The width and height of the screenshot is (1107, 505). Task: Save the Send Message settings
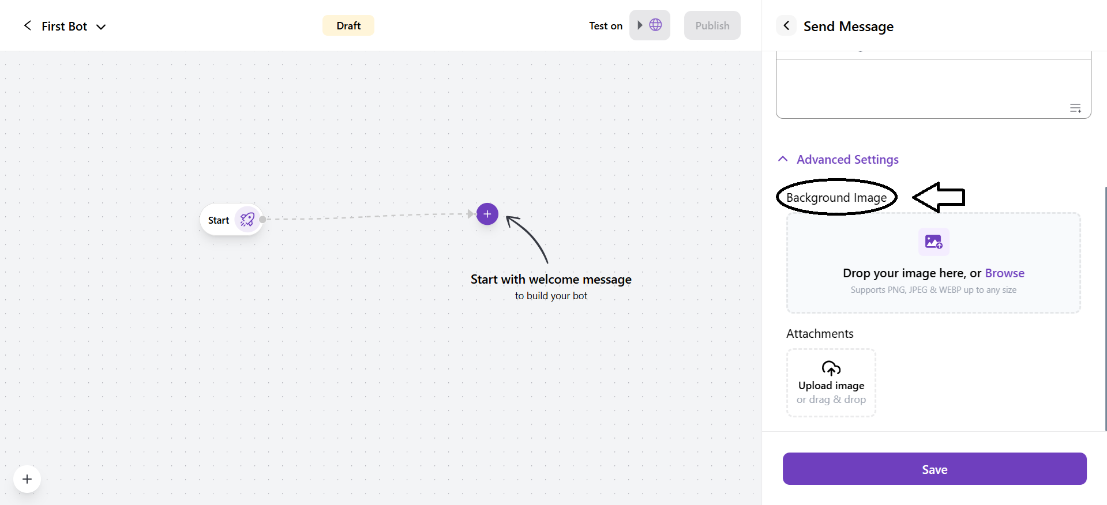[934, 469]
